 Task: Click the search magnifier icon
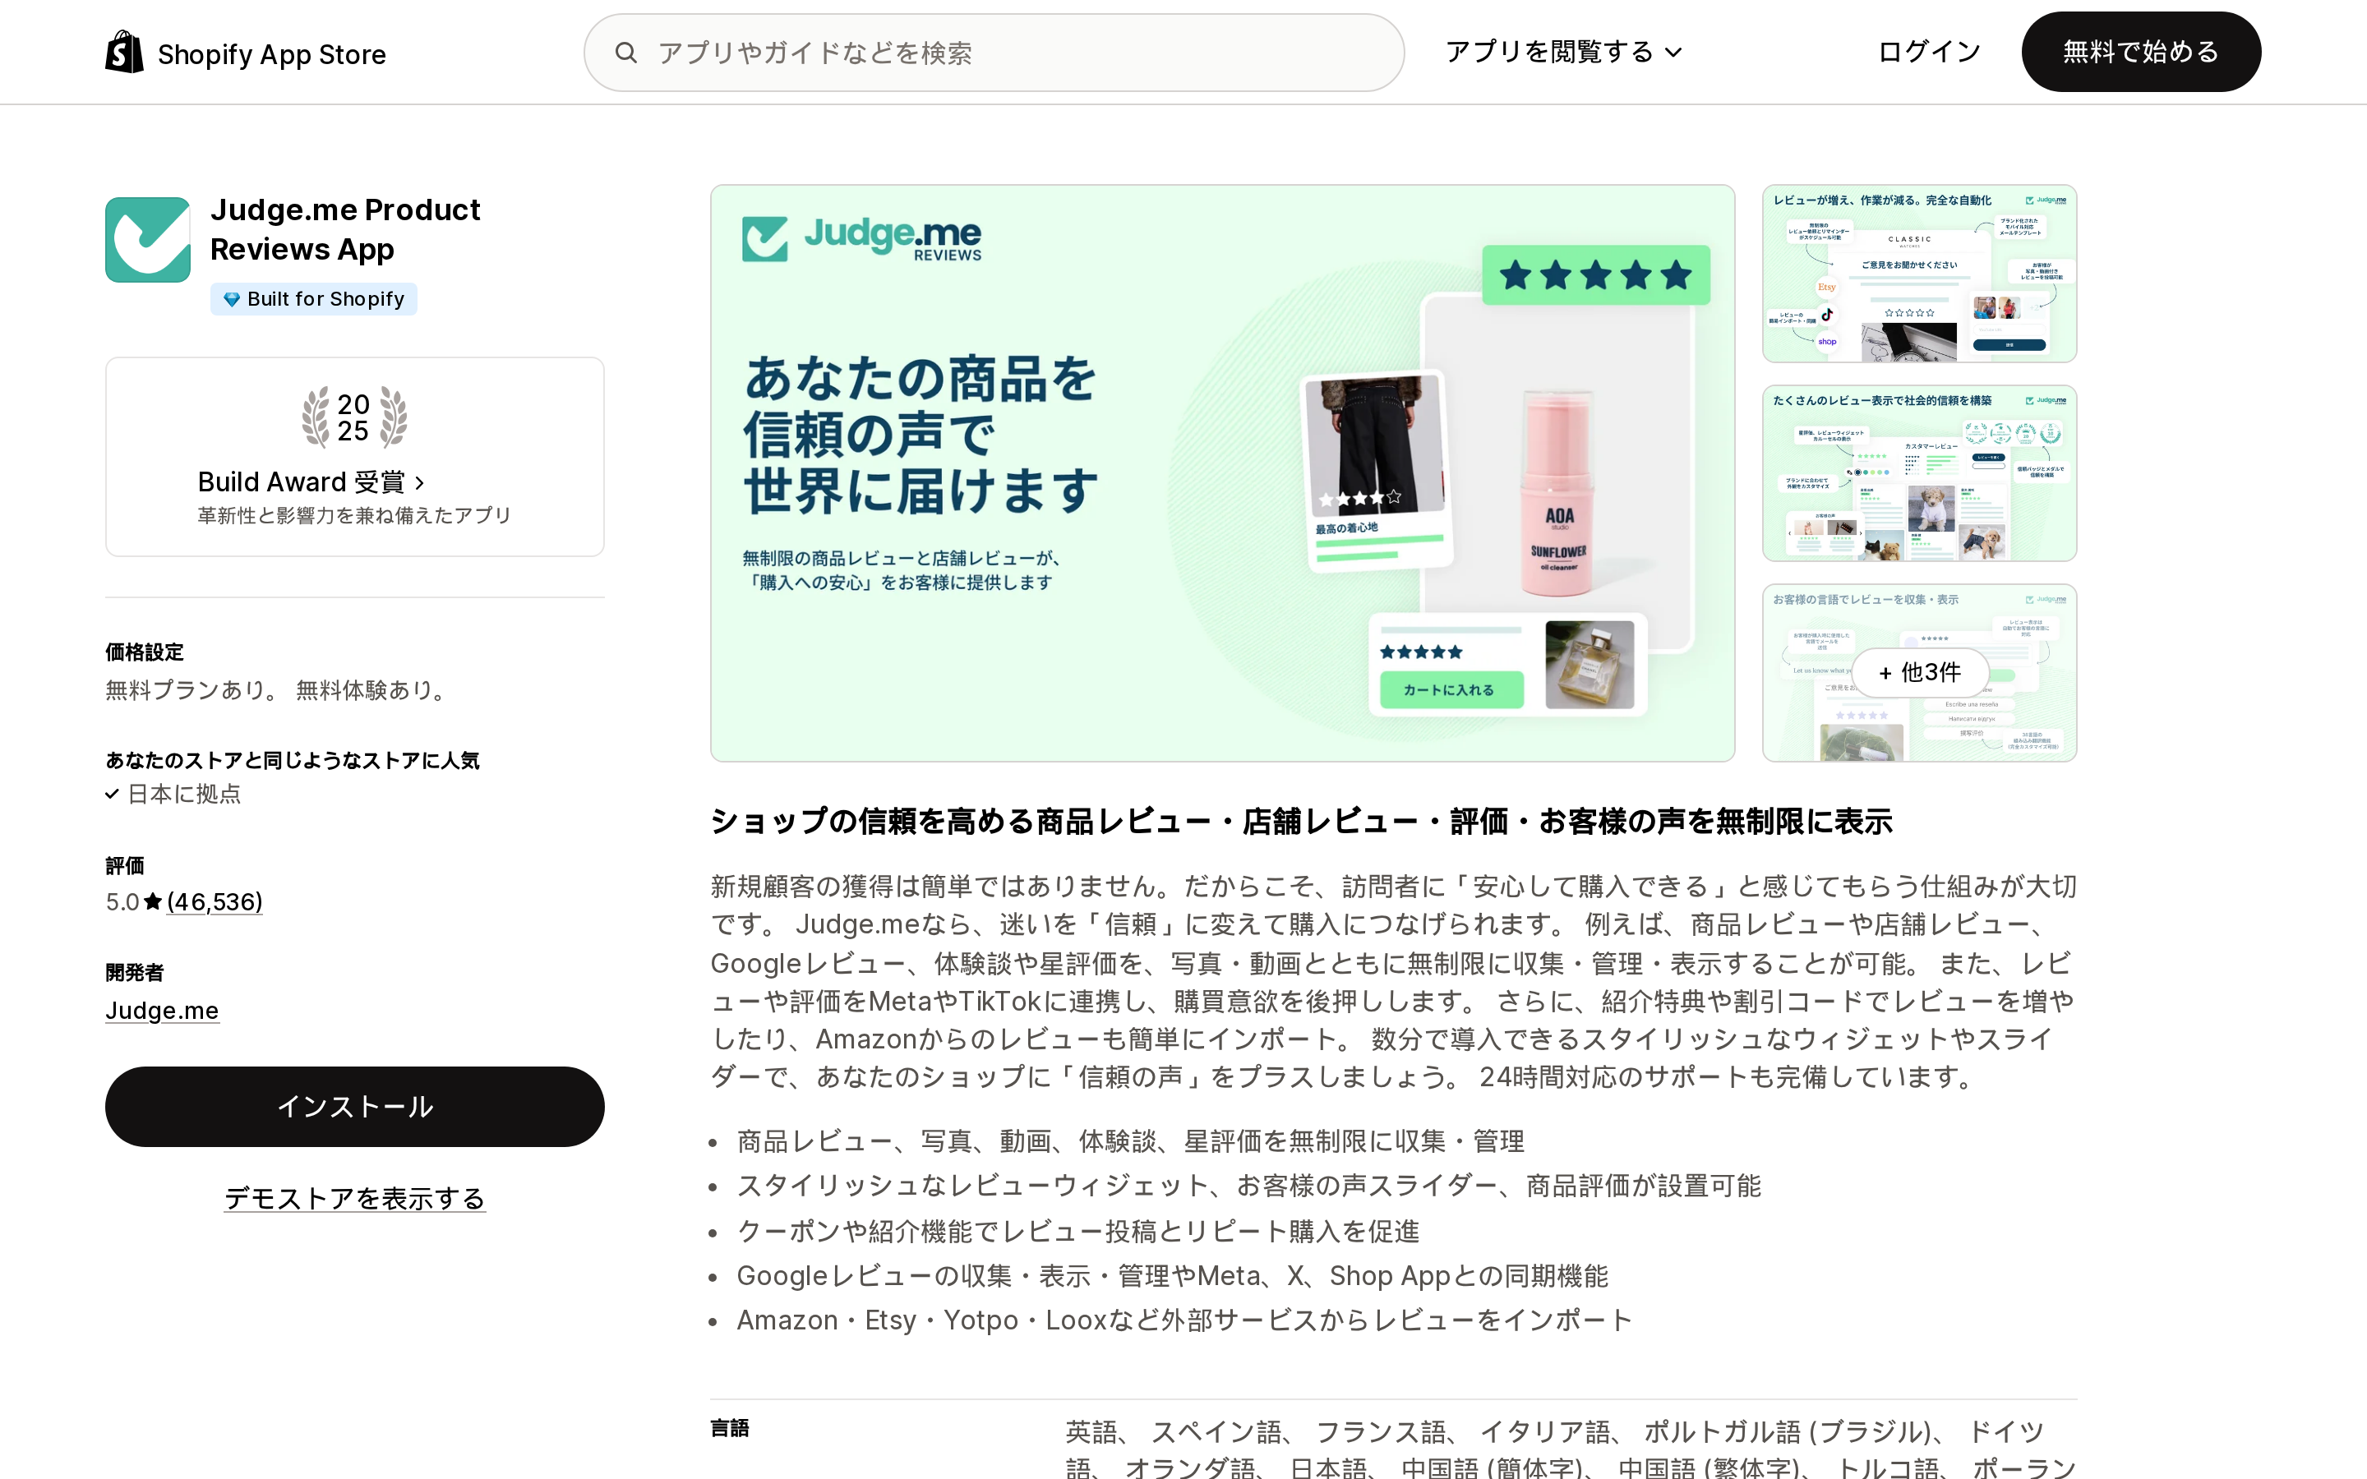click(626, 53)
